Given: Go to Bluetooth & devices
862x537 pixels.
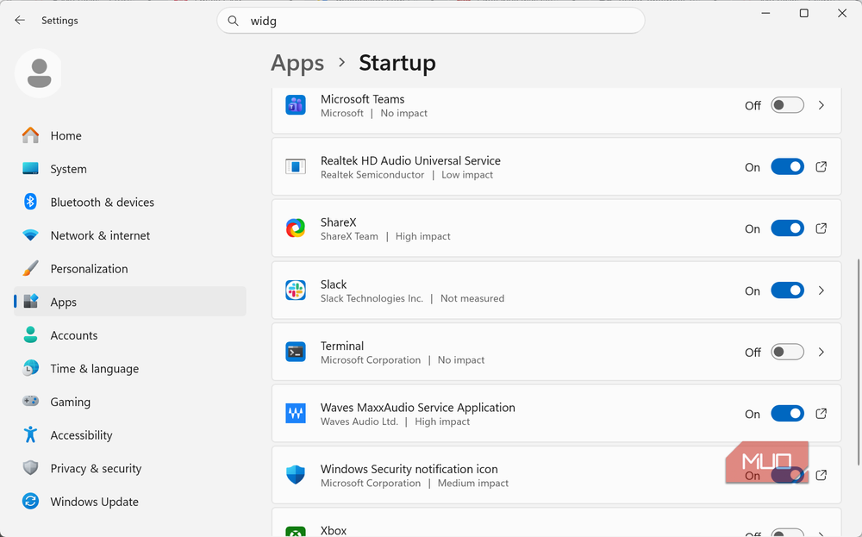Looking at the screenshot, I should click(130, 202).
